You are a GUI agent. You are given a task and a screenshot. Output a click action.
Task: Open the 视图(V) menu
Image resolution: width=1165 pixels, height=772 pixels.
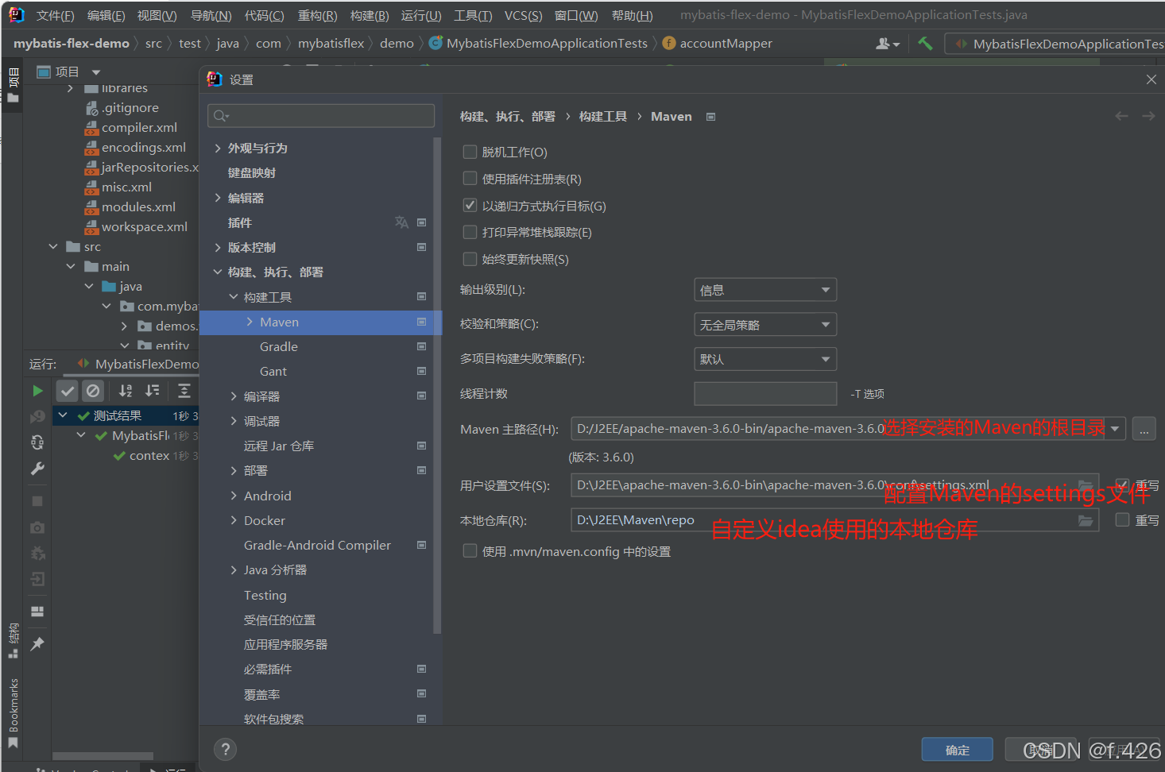click(x=157, y=15)
